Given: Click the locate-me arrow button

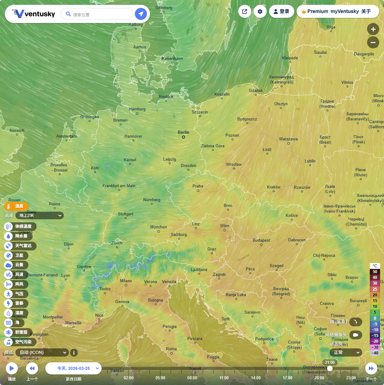Looking at the screenshot, I should tap(141, 14).
